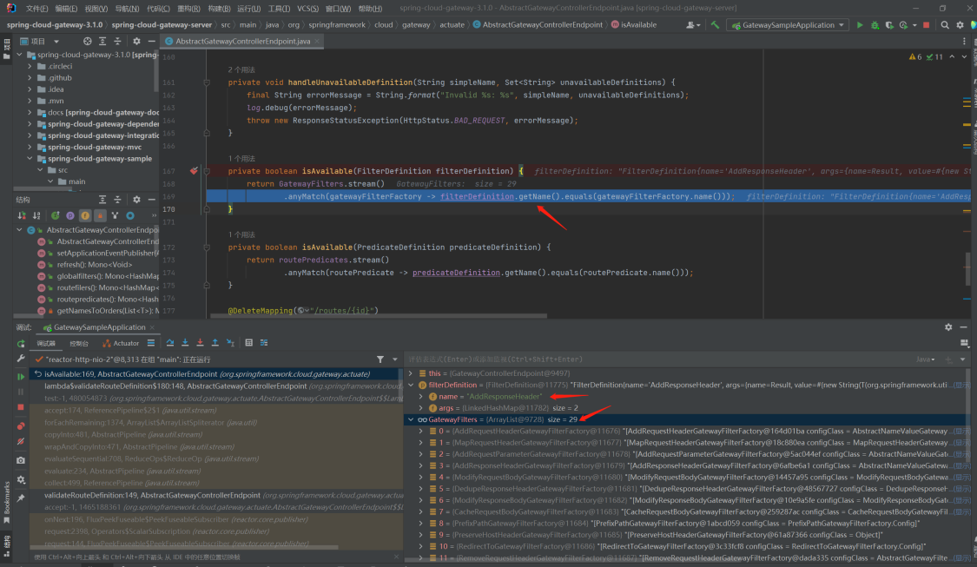Click the 'actuate' breadcrumb in navigation bar
The height and width of the screenshot is (567, 977).
coord(452,25)
